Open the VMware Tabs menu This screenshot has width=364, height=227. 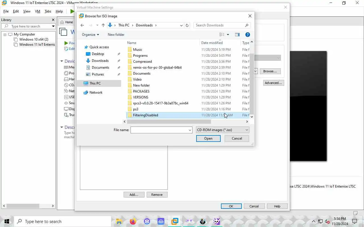pos(48,11)
